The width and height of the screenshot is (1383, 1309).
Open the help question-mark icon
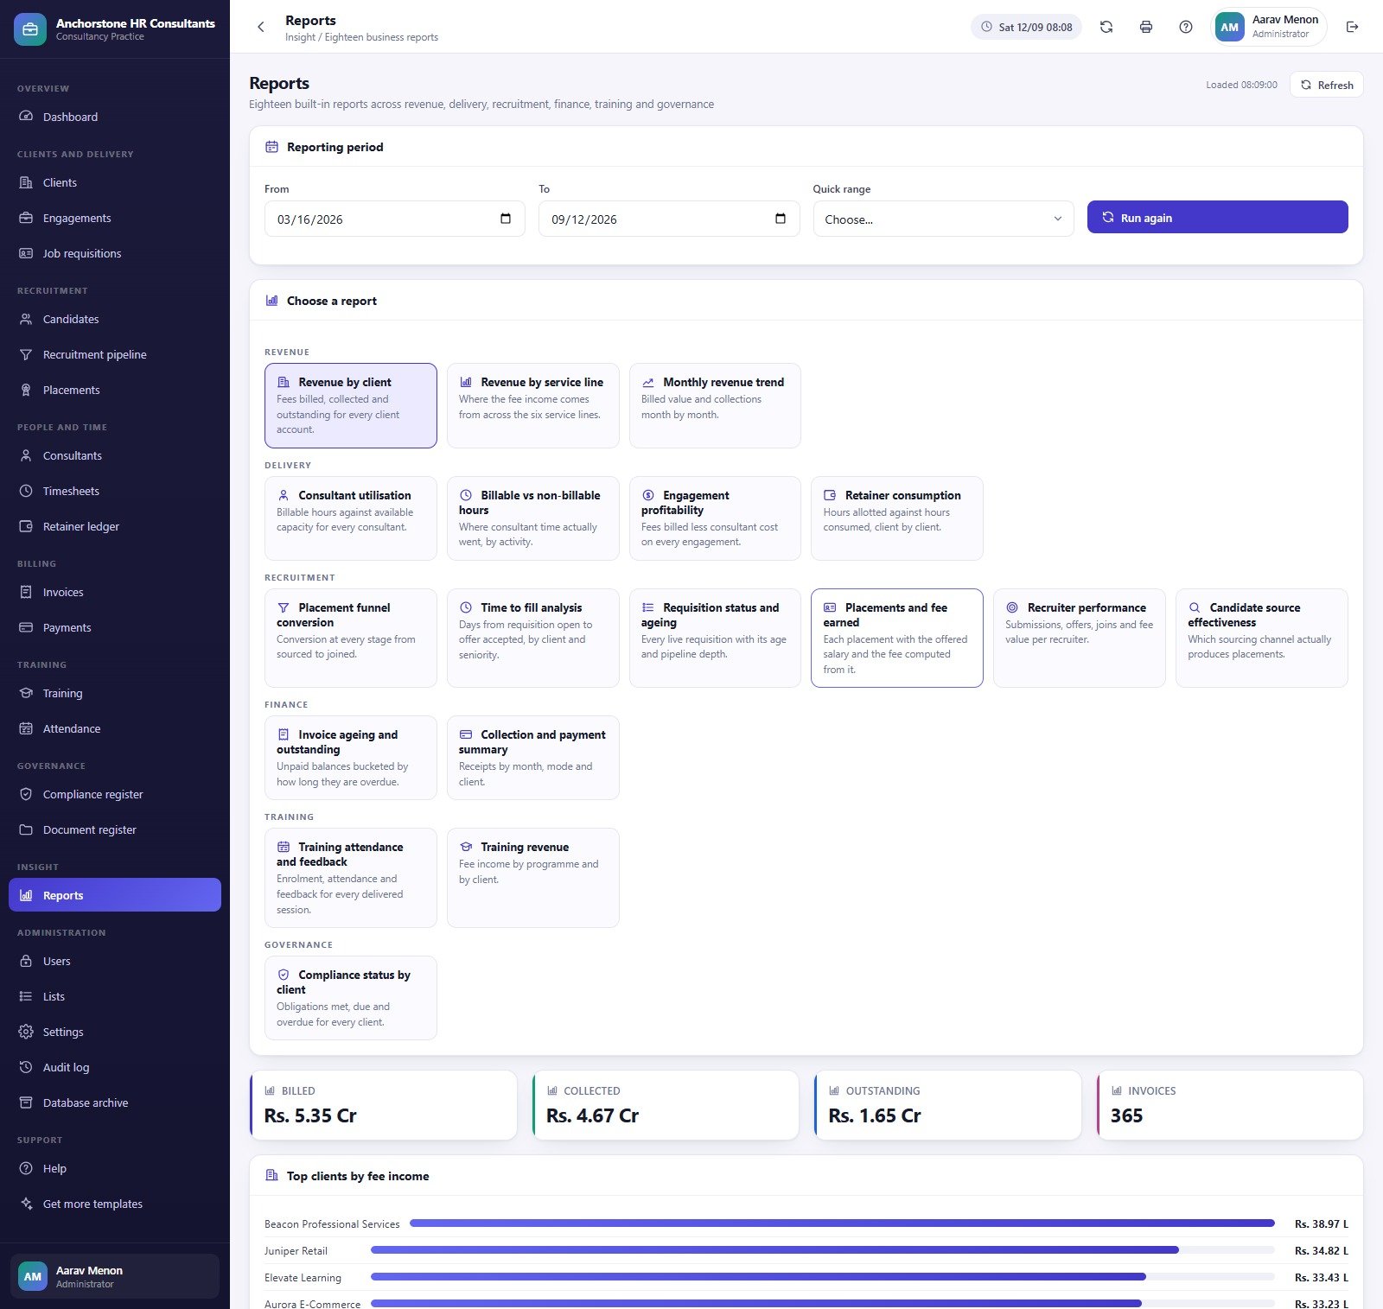(x=1186, y=27)
